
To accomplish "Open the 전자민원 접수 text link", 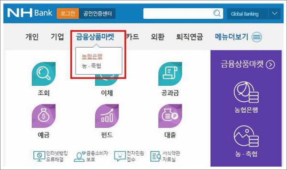I will click(135, 156).
